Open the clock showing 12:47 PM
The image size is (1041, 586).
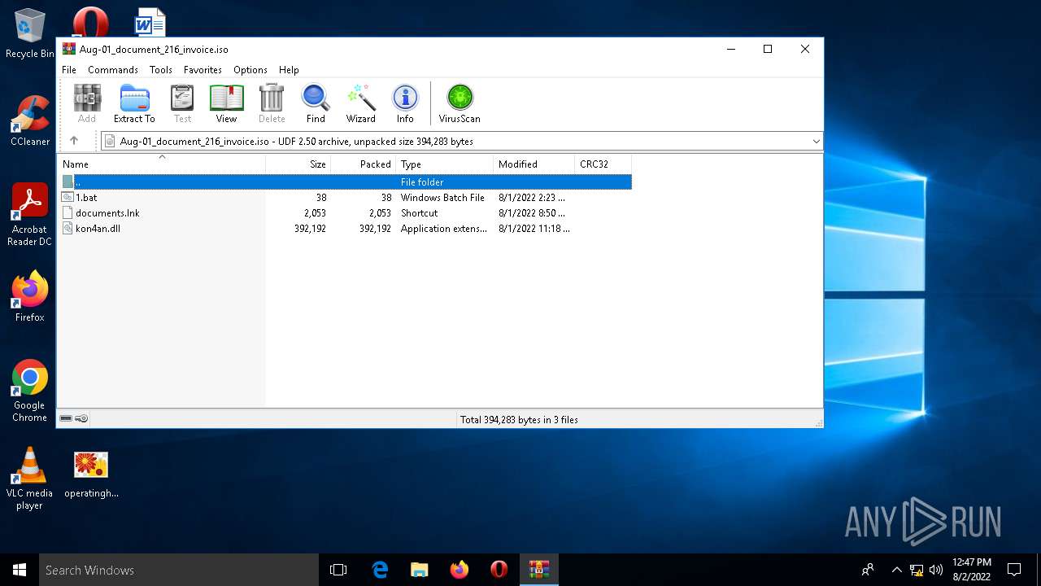click(x=972, y=570)
